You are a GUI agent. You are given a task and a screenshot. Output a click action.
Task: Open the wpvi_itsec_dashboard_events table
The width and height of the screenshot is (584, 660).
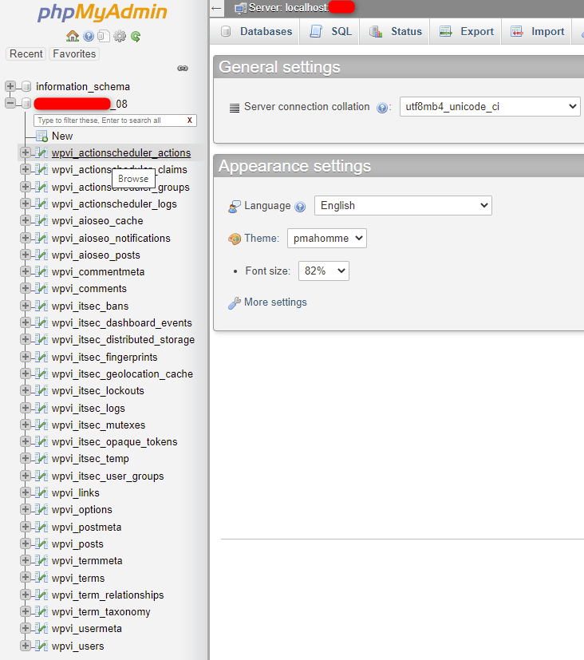[121, 323]
